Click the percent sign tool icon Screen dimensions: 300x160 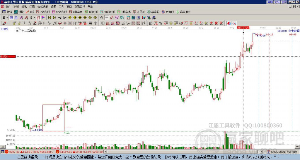coord(161,23)
